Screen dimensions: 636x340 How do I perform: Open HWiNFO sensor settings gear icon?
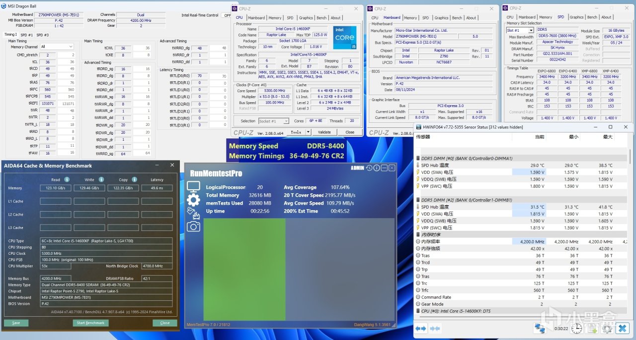(607, 328)
